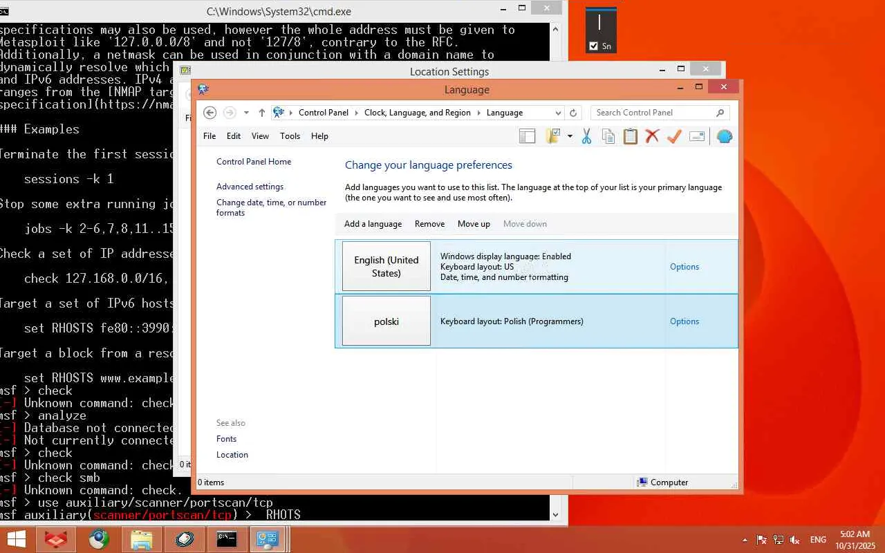Click the taskbar clock showing 5:02 AM
Viewport: 885px width, 553px height.
pos(855,540)
